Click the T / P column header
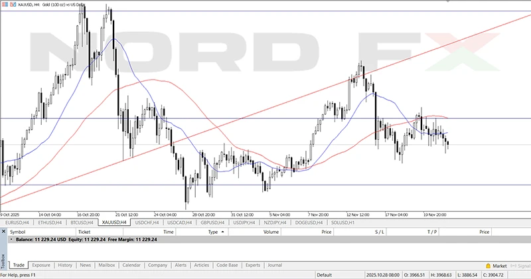This screenshot has height=279, width=531. pyautogui.click(x=412, y=232)
